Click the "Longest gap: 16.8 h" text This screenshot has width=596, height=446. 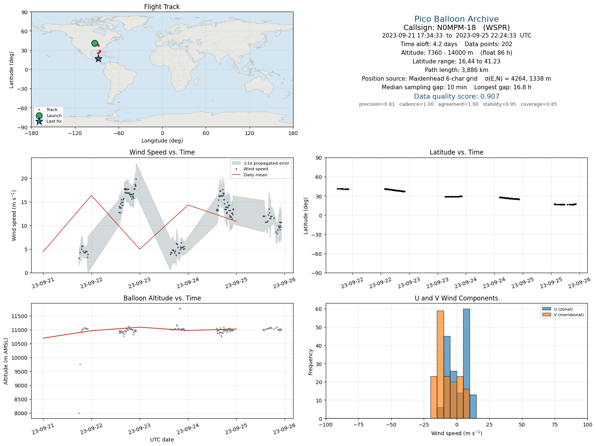[503, 87]
